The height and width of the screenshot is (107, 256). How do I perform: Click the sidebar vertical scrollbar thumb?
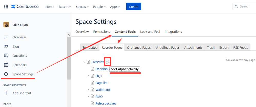(69, 58)
